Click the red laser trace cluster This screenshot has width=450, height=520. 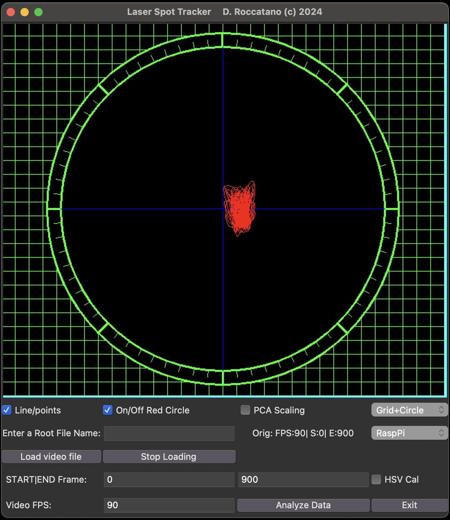[240, 208]
